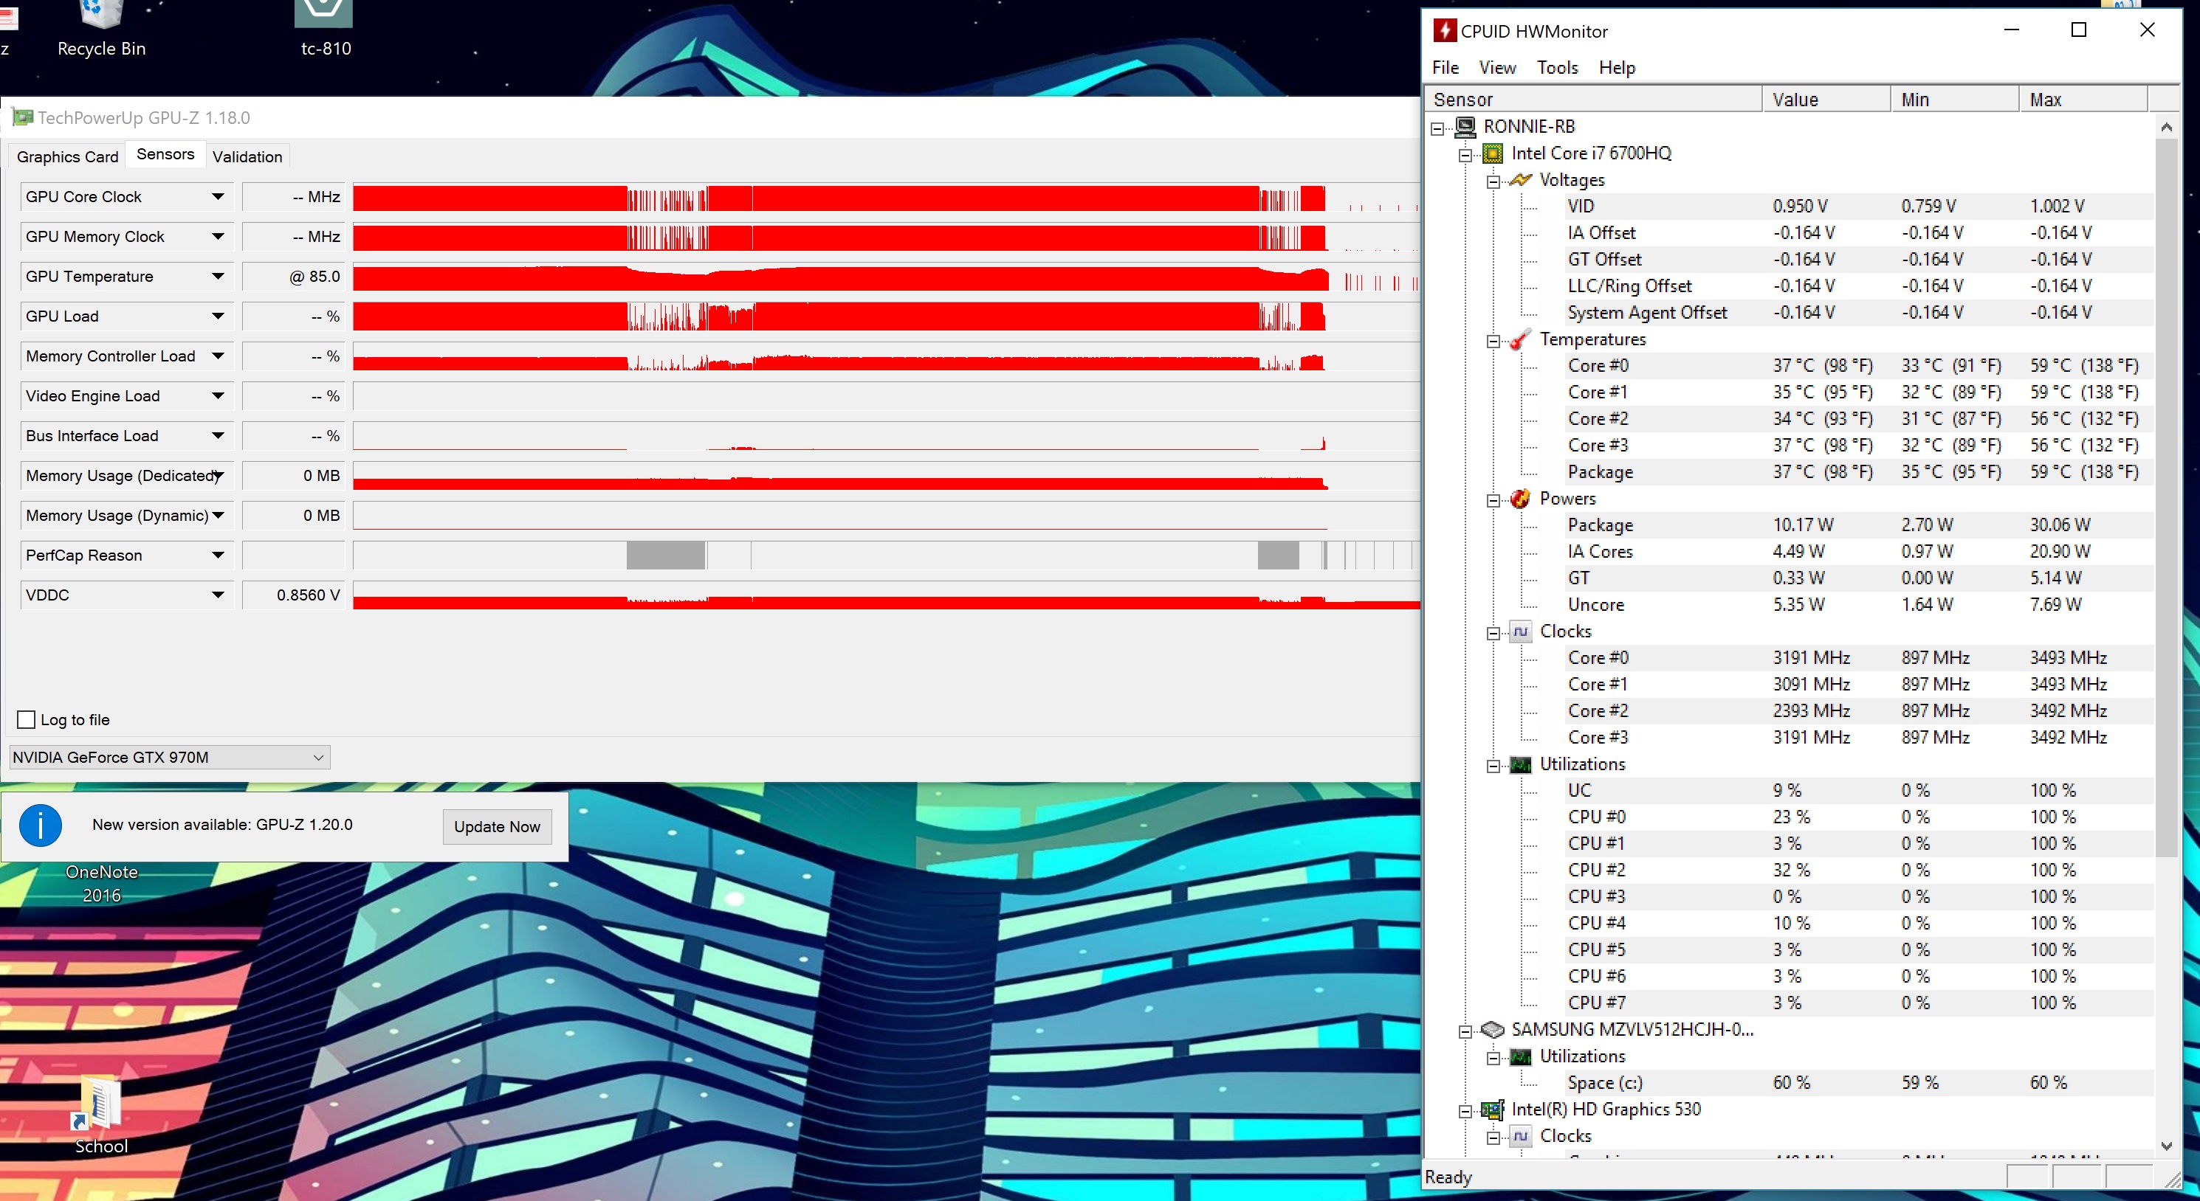Viewport: 2200px width, 1201px height.
Task: Open the GPU Memory Clock sensor dropdown
Action: [219, 237]
